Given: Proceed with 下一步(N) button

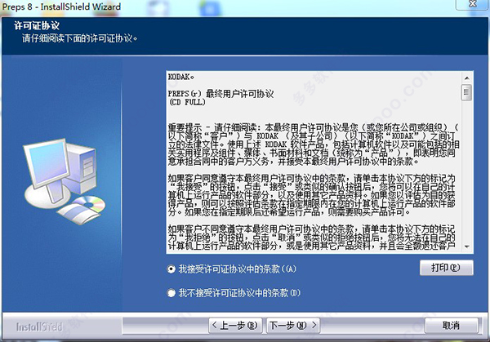Looking at the screenshot, I should [293, 326].
